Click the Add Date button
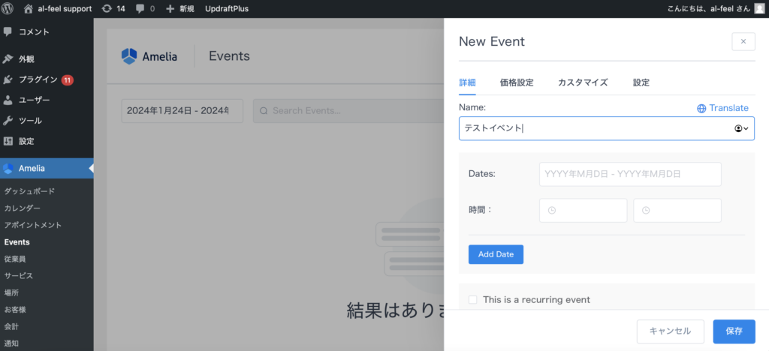The image size is (769, 351). point(496,254)
